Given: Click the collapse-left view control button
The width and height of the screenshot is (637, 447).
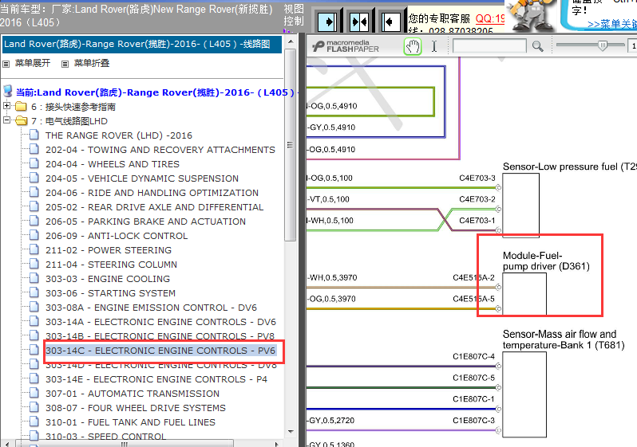Looking at the screenshot, I should click(391, 22).
